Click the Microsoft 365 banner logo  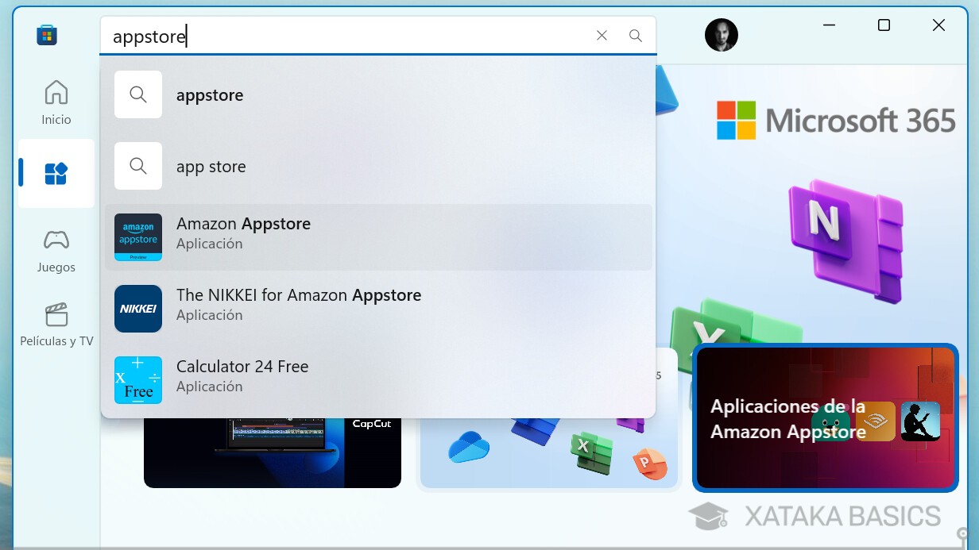(x=836, y=121)
